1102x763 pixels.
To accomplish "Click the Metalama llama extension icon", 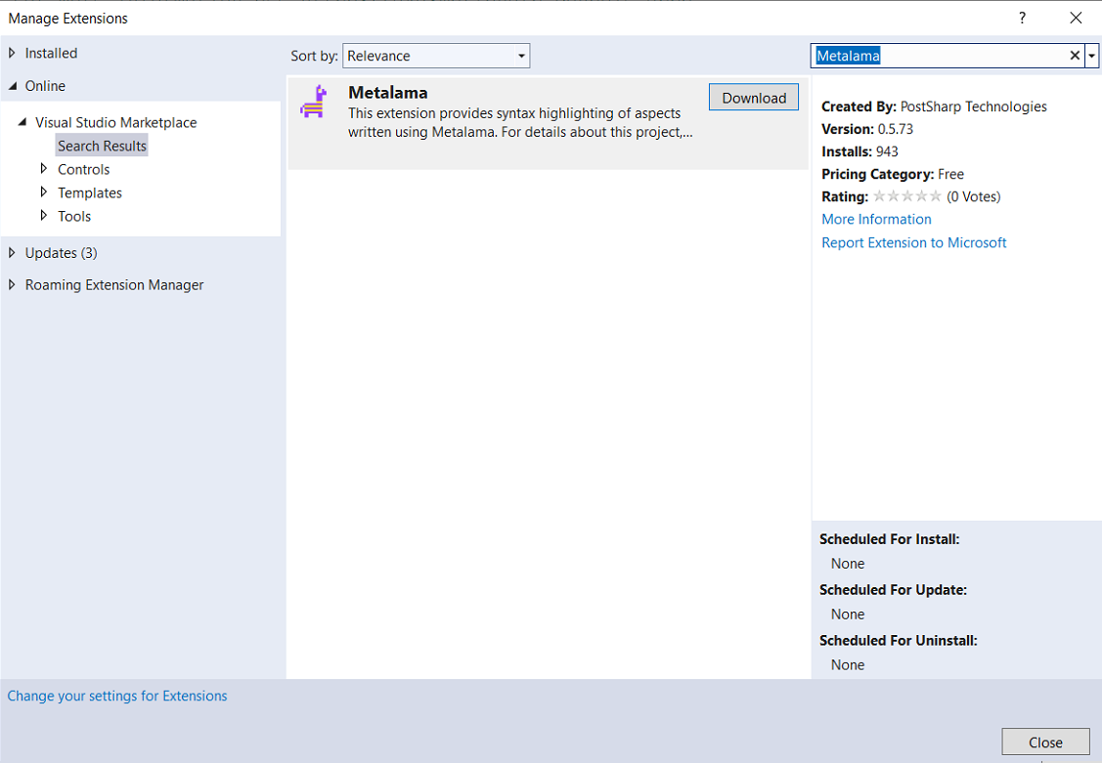I will [x=313, y=102].
